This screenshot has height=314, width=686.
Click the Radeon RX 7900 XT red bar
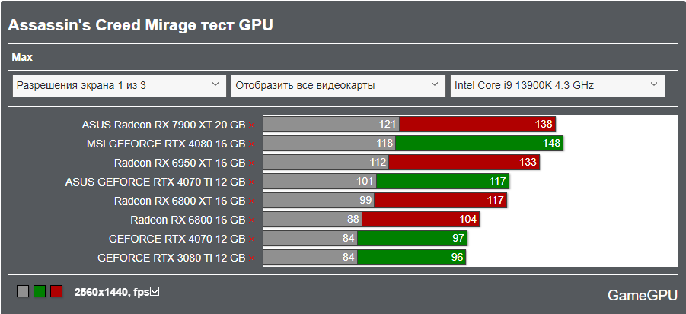(477, 124)
